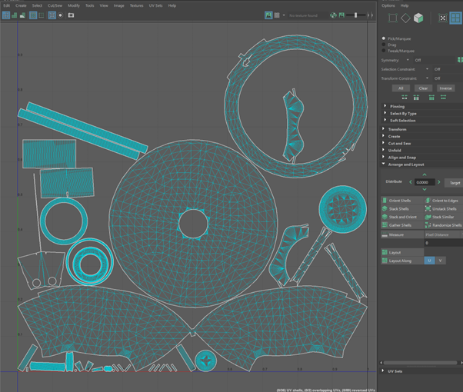
Task: Click the Unstack Shells icon
Action: (428, 209)
